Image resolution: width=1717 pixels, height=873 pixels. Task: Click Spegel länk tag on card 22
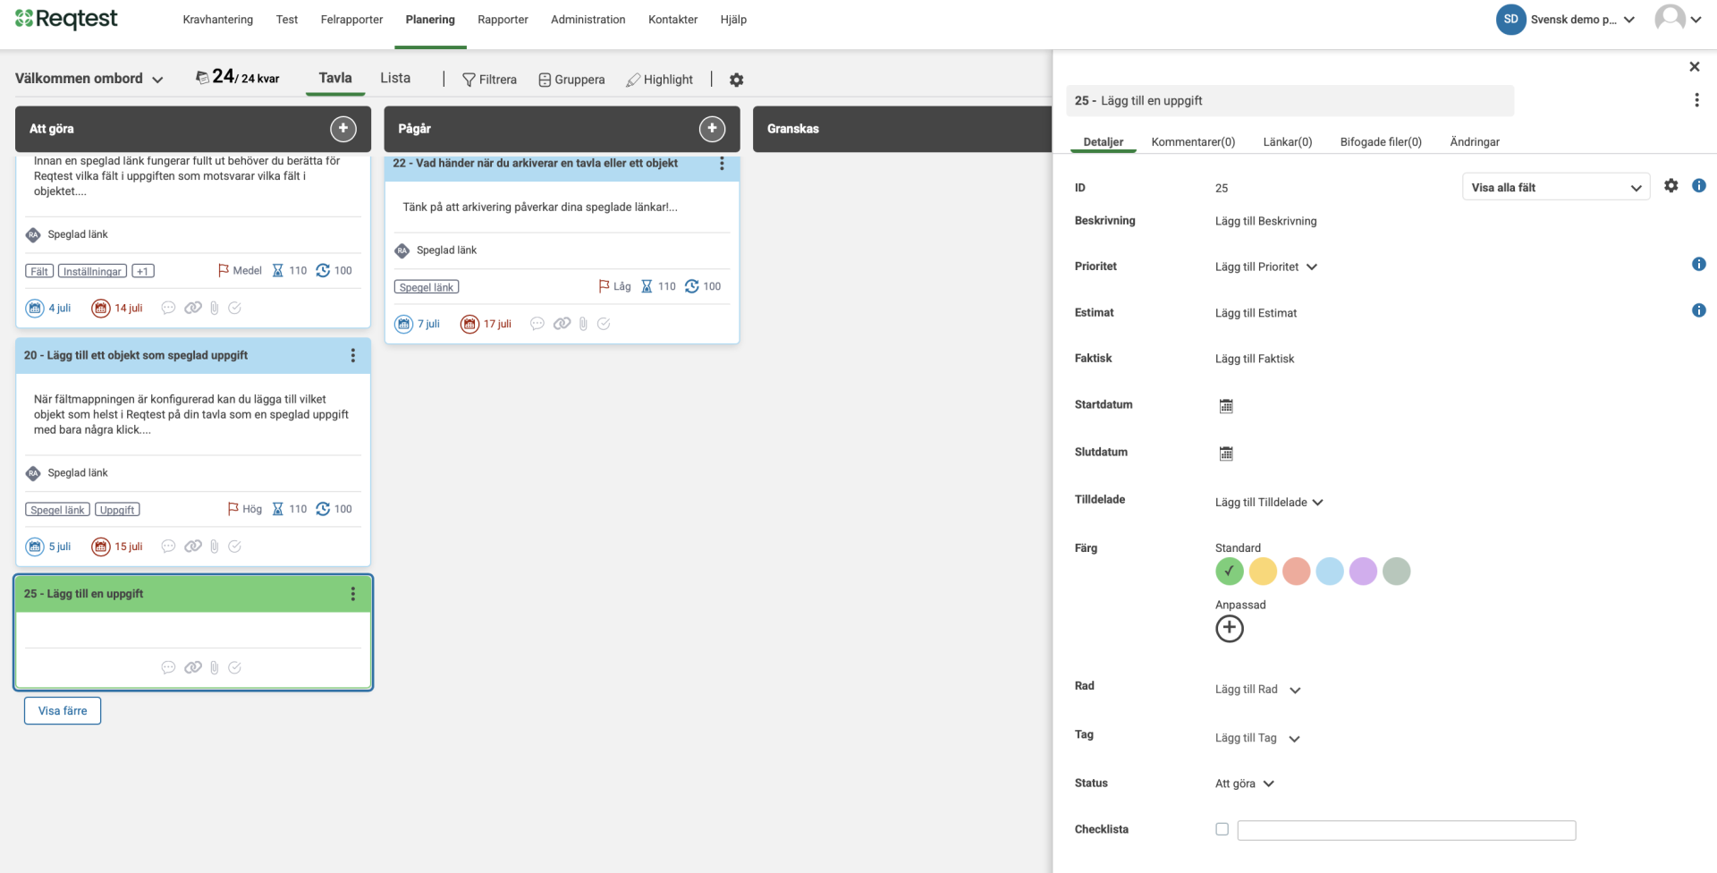pos(427,287)
